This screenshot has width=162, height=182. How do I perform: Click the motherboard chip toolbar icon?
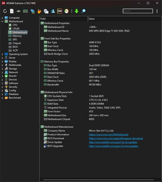[18, 11]
